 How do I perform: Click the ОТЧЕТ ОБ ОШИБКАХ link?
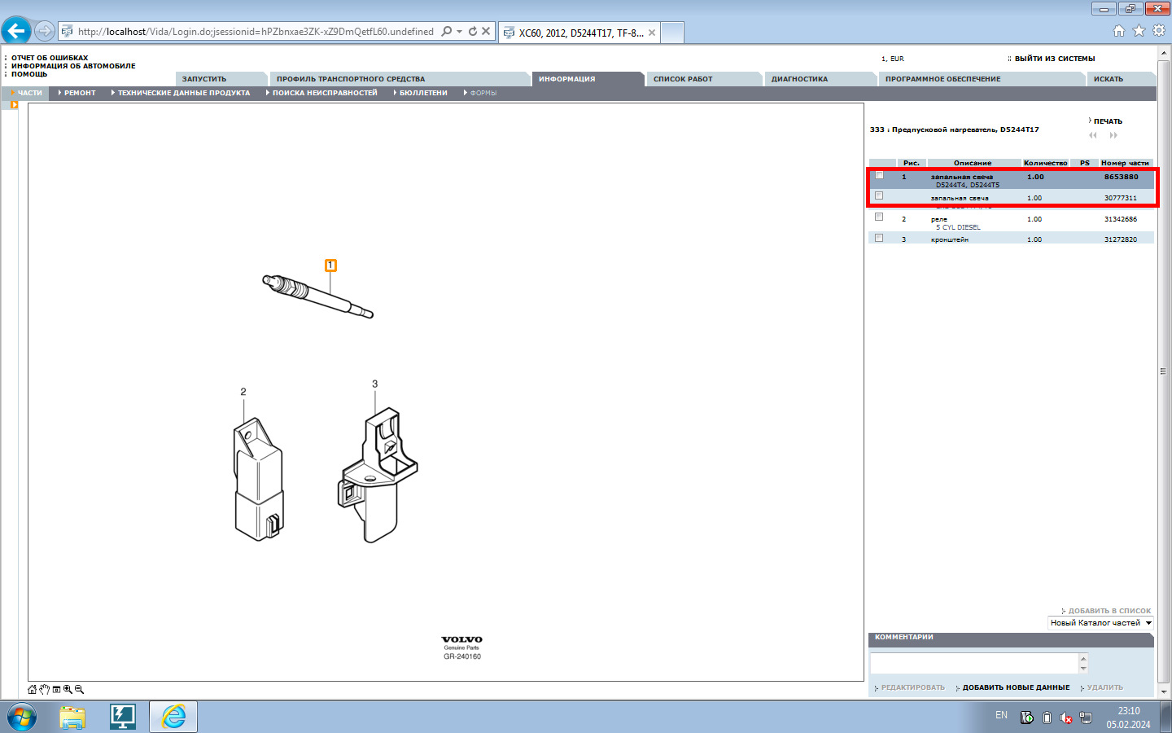(50, 58)
